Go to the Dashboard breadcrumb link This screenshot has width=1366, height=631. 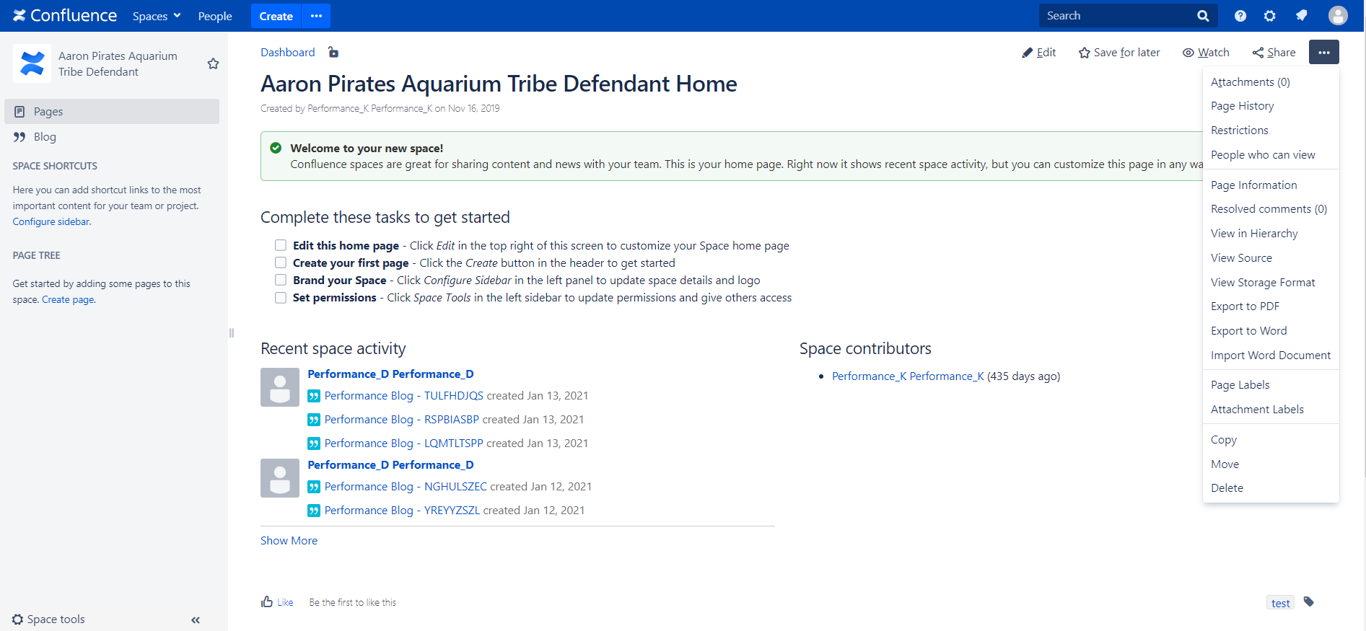pyautogui.click(x=288, y=53)
